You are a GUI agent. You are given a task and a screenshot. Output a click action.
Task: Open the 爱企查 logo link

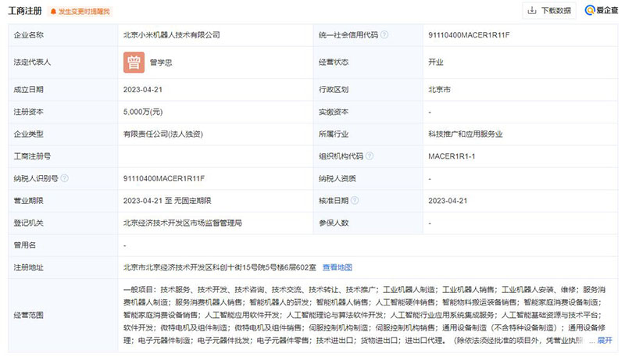tap(601, 10)
